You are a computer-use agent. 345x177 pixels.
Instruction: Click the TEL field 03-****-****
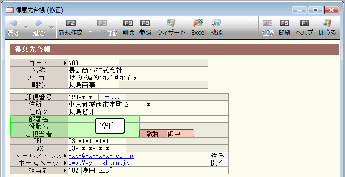pos(97,141)
